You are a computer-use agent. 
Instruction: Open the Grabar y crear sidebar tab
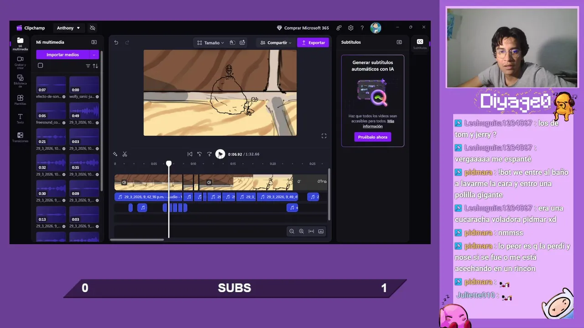click(20, 63)
